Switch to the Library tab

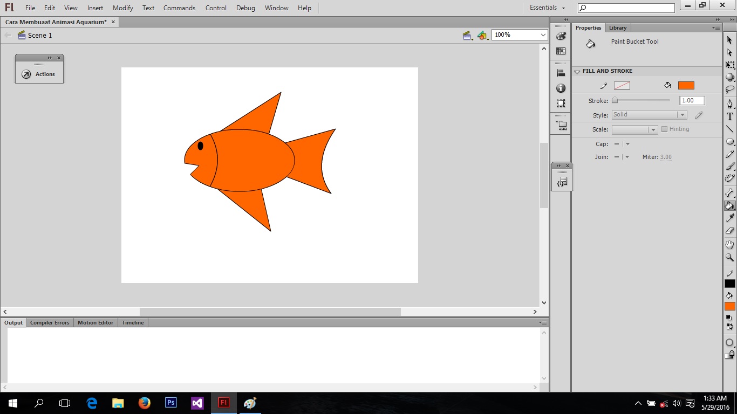[x=618, y=27]
